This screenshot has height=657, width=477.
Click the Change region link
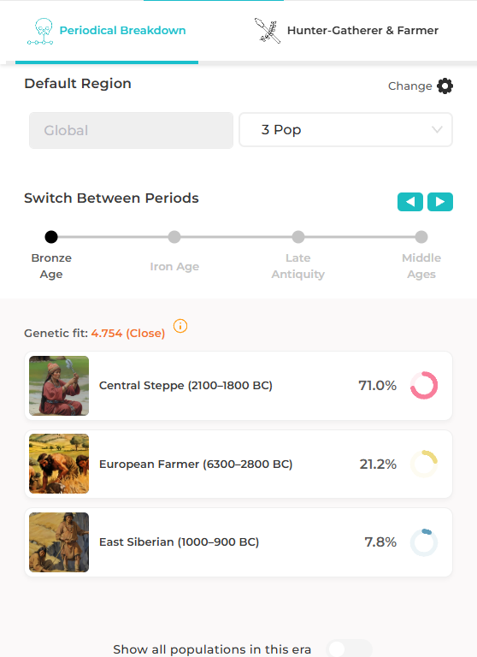click(409, 86)
